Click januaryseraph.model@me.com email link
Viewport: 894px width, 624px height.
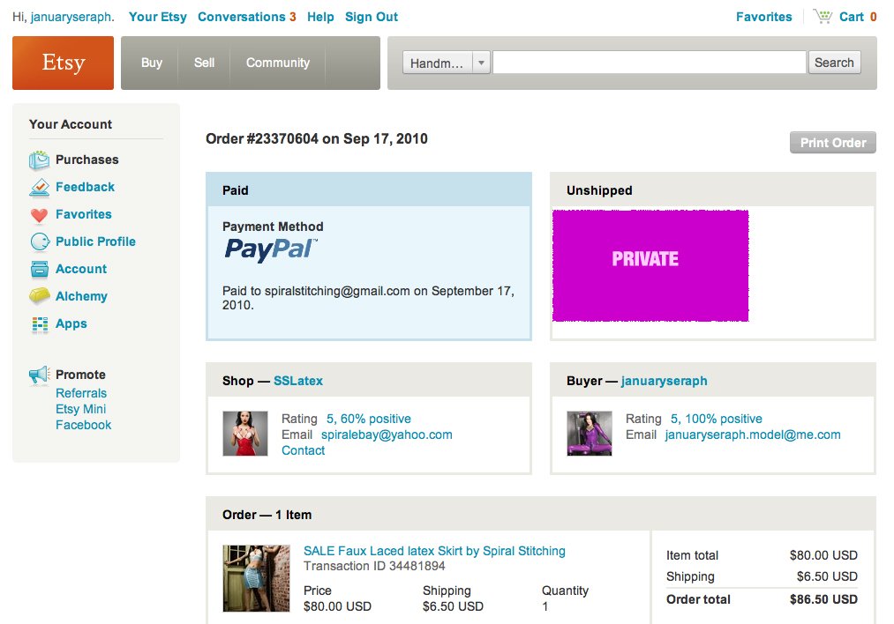tap(753, 435)
